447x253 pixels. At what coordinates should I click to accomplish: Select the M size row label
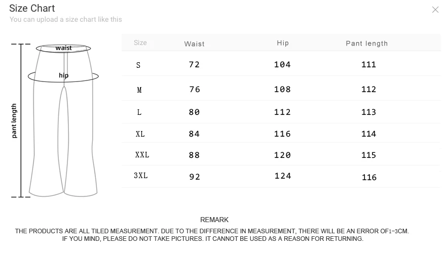point(139,90)
